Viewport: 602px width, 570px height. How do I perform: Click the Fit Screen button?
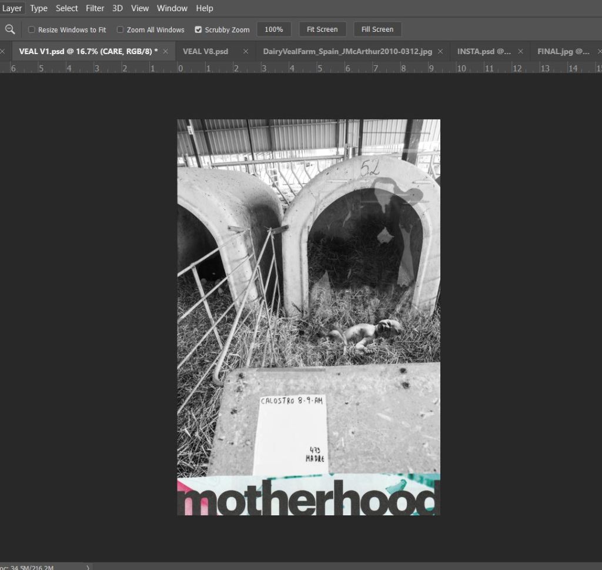[x=322, y=29]
